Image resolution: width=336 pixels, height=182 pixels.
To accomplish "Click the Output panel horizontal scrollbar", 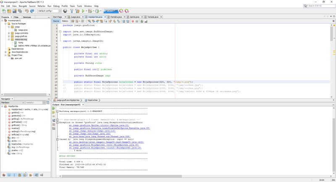I will 122,176.
